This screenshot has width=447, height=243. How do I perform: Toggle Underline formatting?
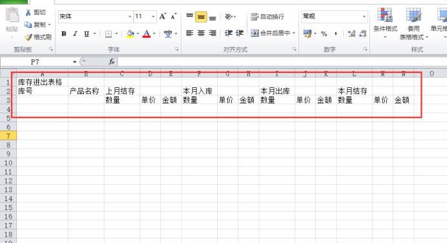pyautogui.click(x=87, y=34)
